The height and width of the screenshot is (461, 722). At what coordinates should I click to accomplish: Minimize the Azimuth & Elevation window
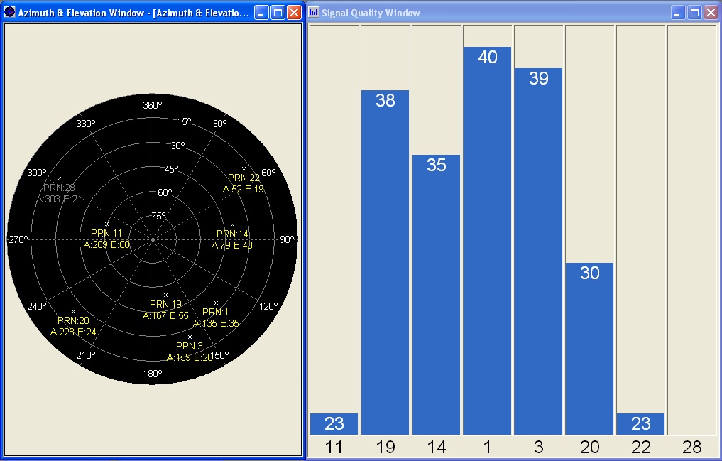(261, 13)
